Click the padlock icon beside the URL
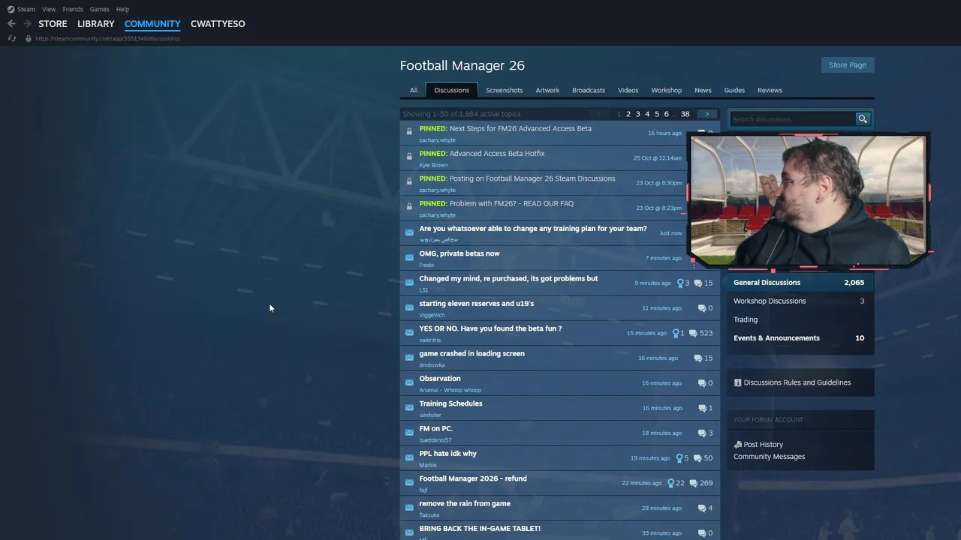The width and height of the screenshot is (961, 540). point(29,38)
